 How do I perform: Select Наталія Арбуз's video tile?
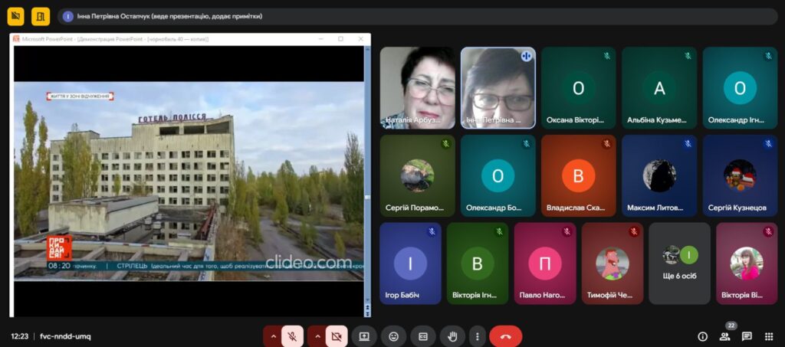click(x=417, y=88)
